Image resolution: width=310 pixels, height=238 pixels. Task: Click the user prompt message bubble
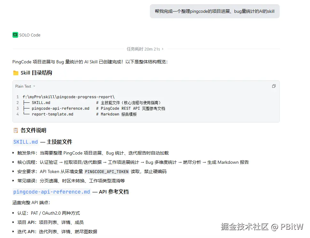click(215, 11)
